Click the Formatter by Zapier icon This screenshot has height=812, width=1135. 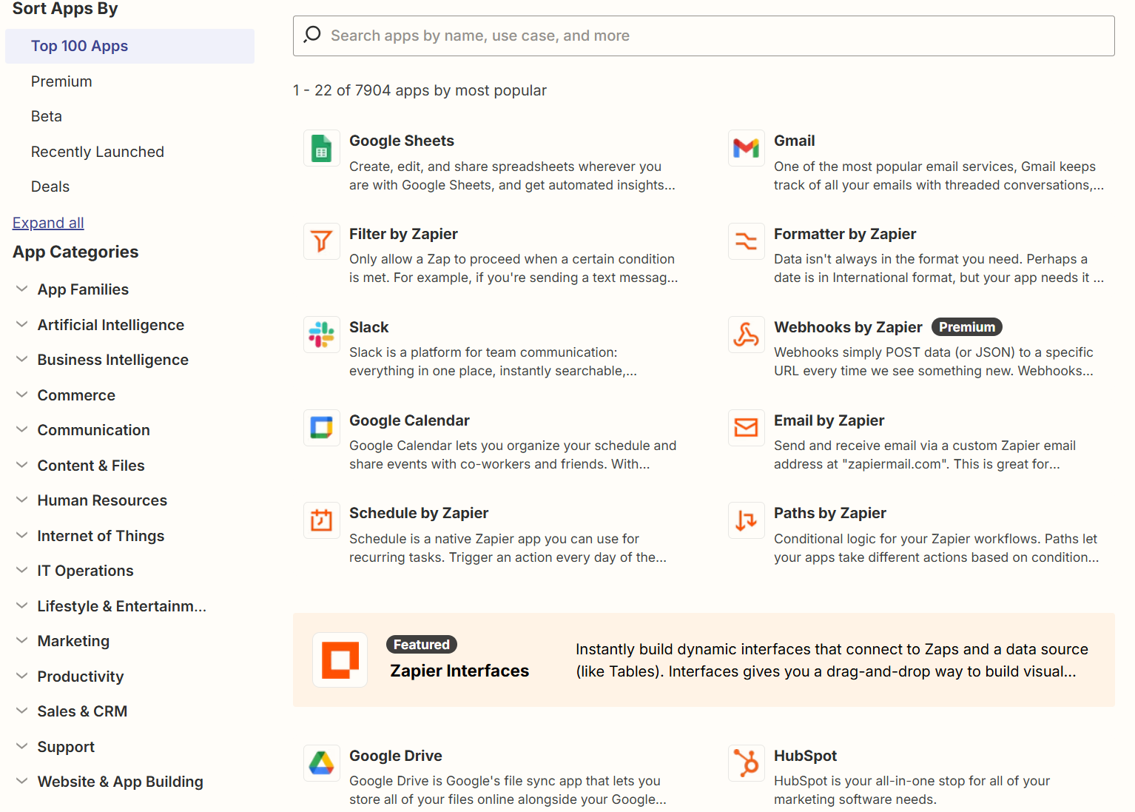point(746,241)
